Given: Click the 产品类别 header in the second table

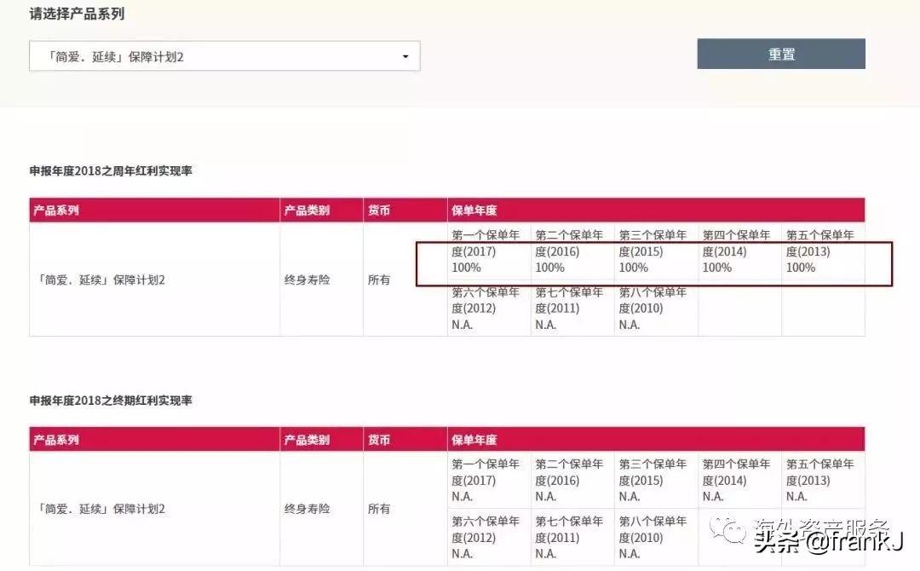Looking at the screenshot, I should tap(305, 439).
